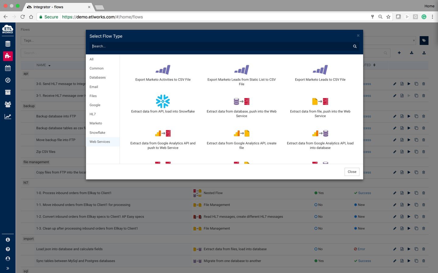Screen dimensions: 438x273
Task: Focus the Select Flow Type search field
Action: tap(221, 46)
